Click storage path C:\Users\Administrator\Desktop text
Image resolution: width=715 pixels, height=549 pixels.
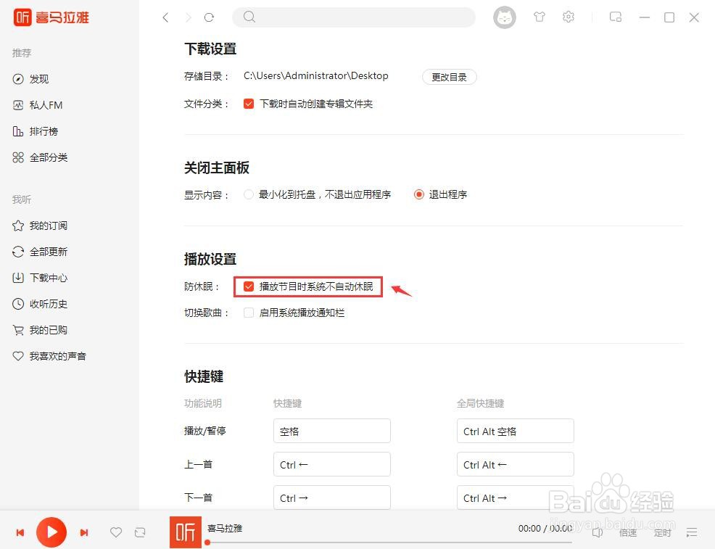click(316, 75)
